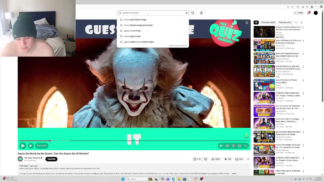Choose suggestion 'movie theme songs quiz disney'
The width and height of the screenshot is (324, 182).
(153, 25)
